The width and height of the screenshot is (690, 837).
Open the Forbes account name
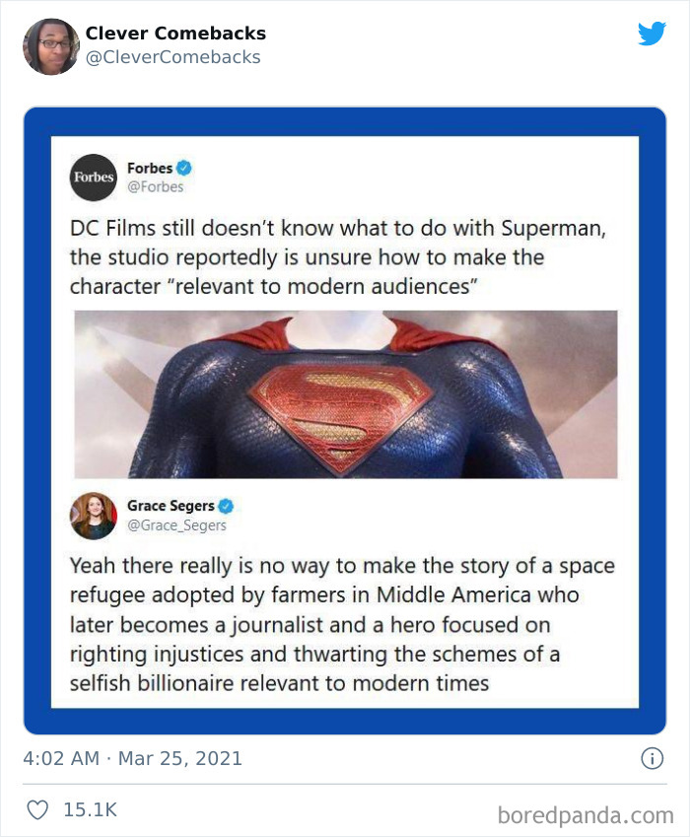[x=150, y=169]
